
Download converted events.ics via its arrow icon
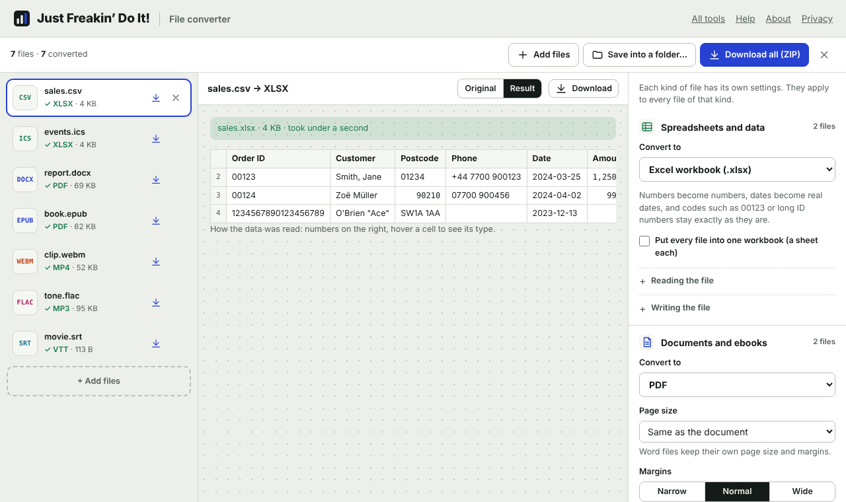point(156,139)
